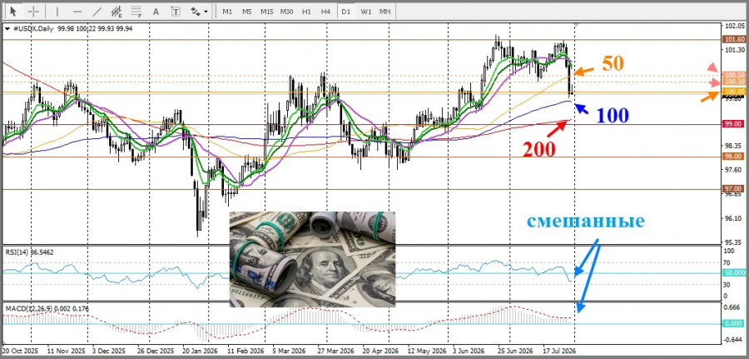Image resolution: width=749 pixels, height=359 pixels.
Task: Pick the equidistant channel tool
Action: click(x=117, y=11)
